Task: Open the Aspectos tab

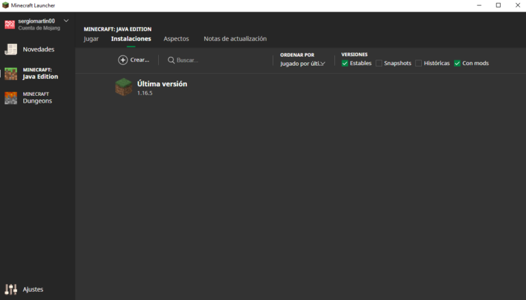Action: pos(176,39)
